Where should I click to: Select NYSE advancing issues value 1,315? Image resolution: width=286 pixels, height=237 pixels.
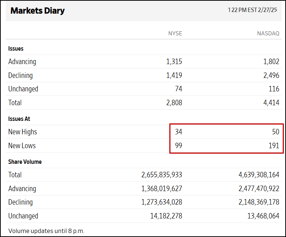[174, 62]
